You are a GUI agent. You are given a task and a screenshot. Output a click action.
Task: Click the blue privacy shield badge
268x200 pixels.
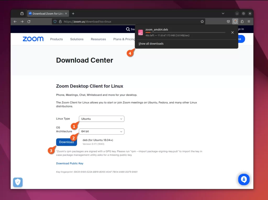pos(18,182)
